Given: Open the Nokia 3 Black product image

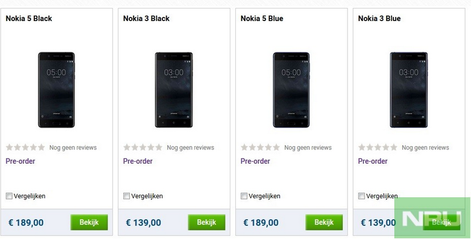Looking at the screenshot, I should [174, 90].
